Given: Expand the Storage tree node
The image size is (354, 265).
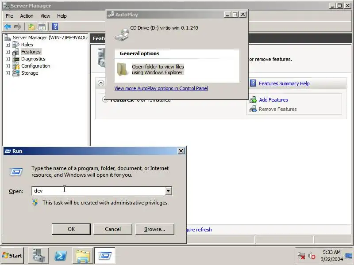Looking at the screenshot, I should 8,73.
